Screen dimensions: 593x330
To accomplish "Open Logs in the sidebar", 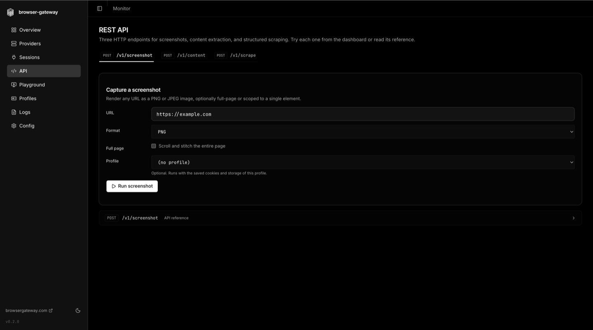I will [x=44, y=112].
